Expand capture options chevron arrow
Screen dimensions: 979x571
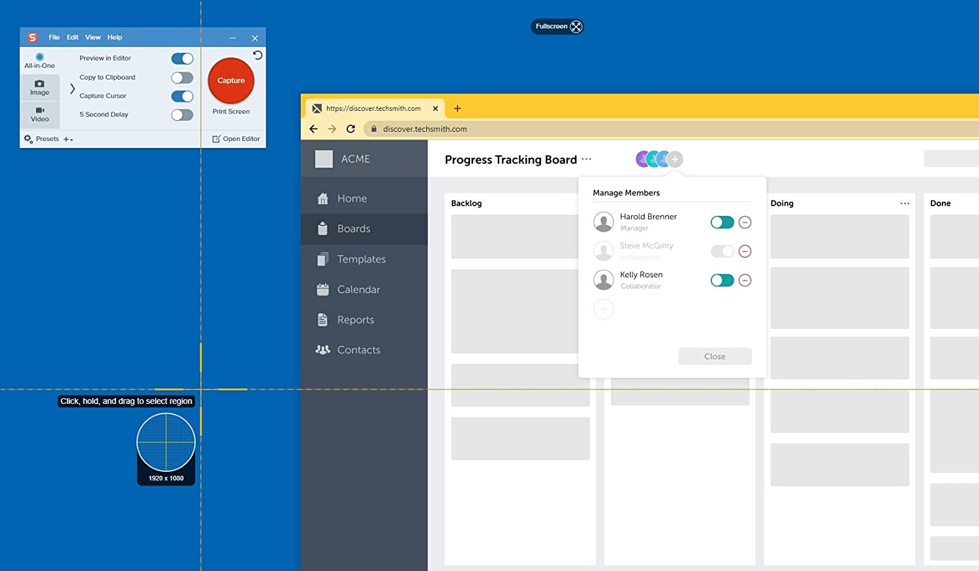(x=72, y=88)
